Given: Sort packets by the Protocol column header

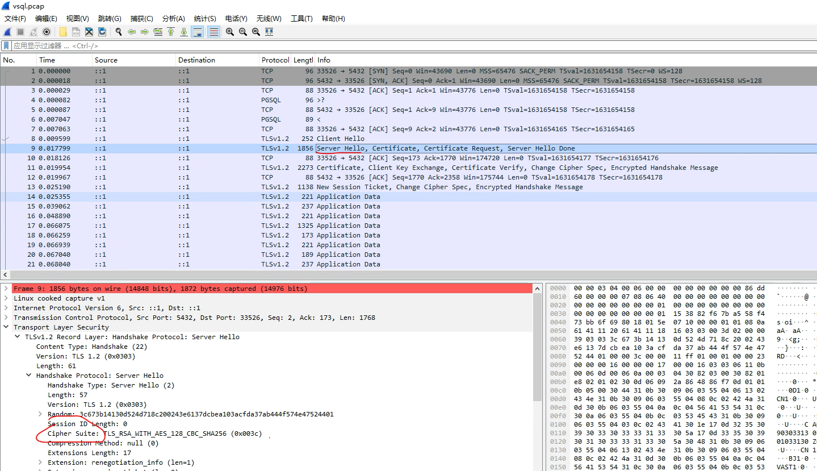Looking at the screenshot, I should [275, 60].
